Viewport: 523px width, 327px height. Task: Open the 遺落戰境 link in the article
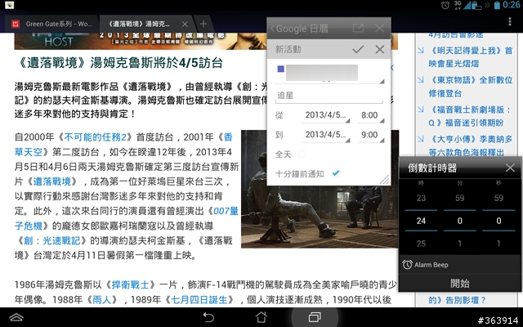52,181
